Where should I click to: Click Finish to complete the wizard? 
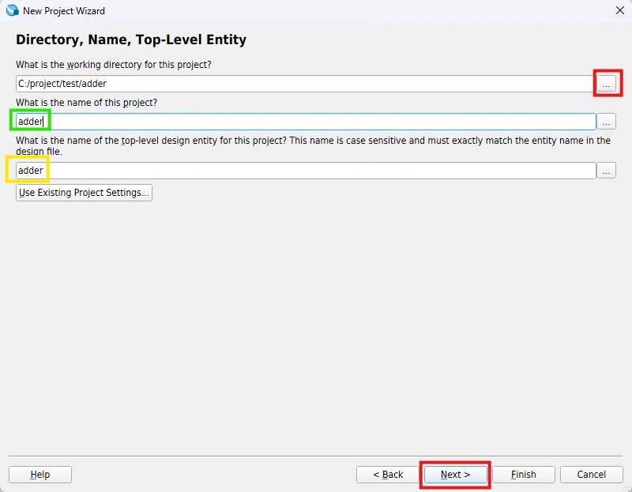click(523, 475)
